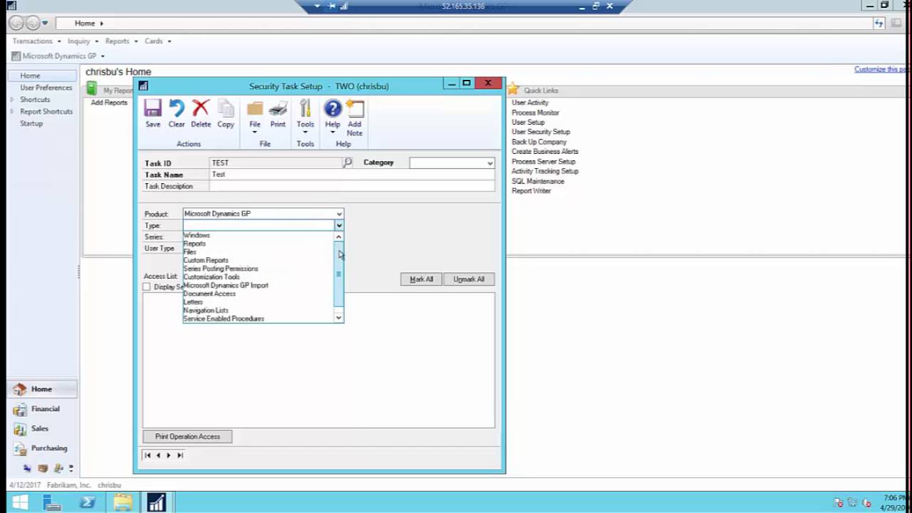Open PowerShell from the taskbar
The image size is (912, 513).
(88, 502)
